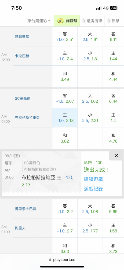This screenshot has width=124, height=270.
Task: Open the 購牌清單 tab
Action: 92,21
